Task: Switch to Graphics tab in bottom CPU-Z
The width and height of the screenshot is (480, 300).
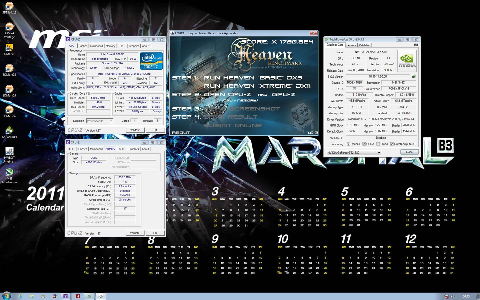Action: click(133, 149)
